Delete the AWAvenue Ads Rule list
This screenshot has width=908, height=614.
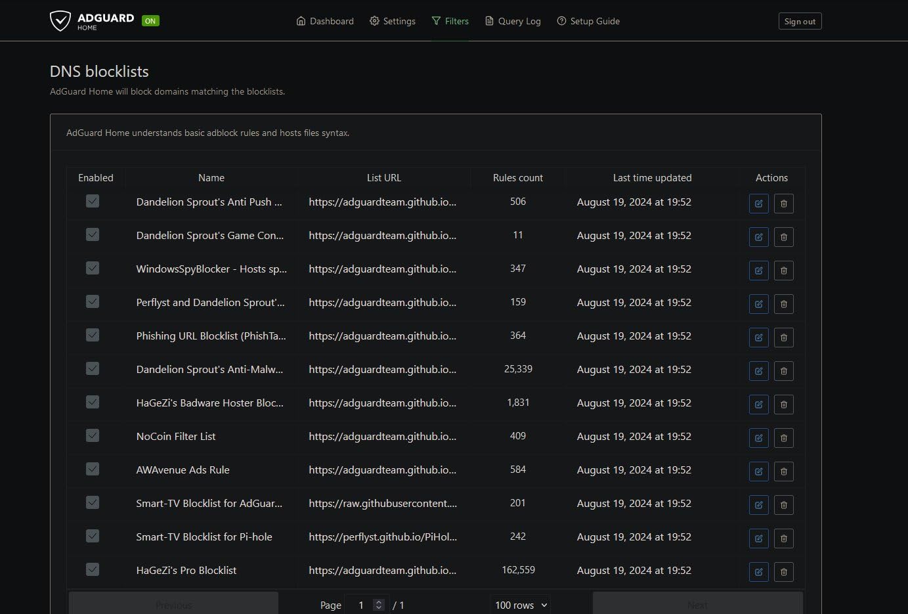click(783, 471)
